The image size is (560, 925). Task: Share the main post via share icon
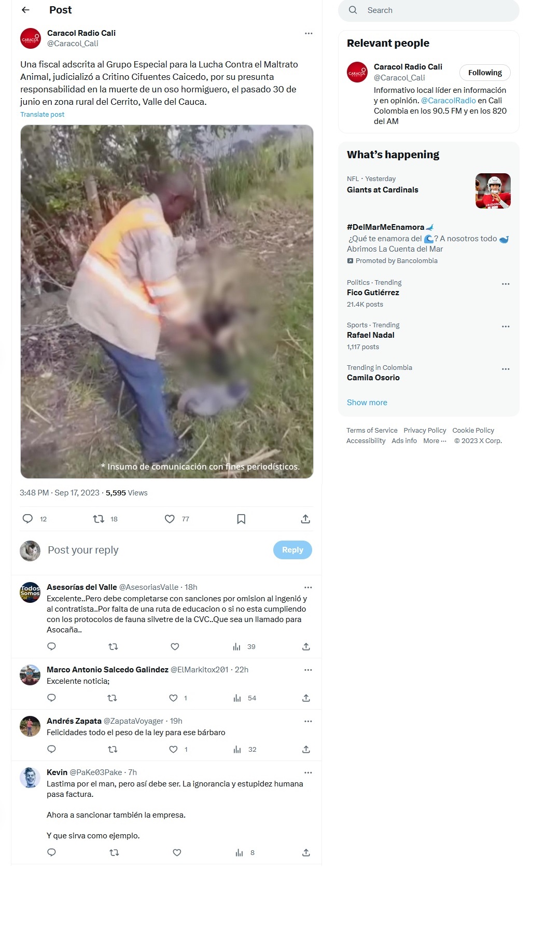305,519
